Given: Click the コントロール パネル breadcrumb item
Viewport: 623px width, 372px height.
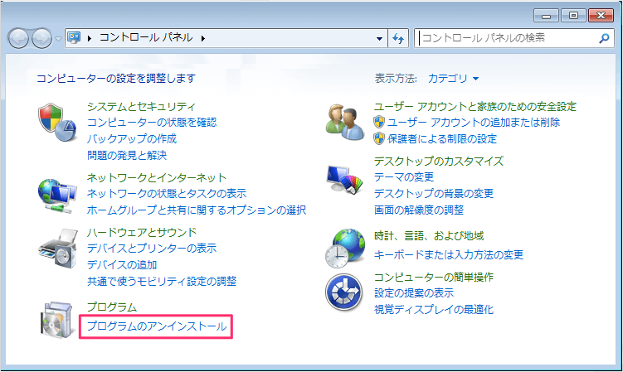Looking at the screenshot, I should [146, 38].
